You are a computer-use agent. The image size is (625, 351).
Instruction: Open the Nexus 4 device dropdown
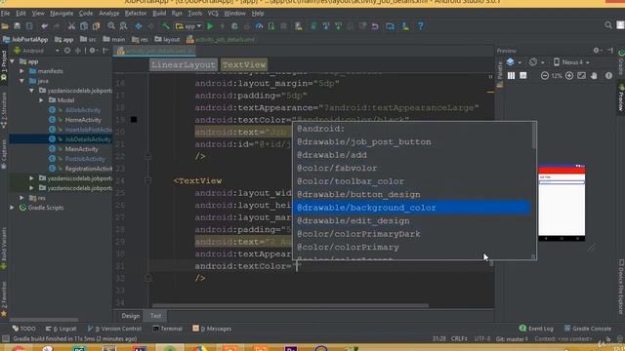point(571,62)
